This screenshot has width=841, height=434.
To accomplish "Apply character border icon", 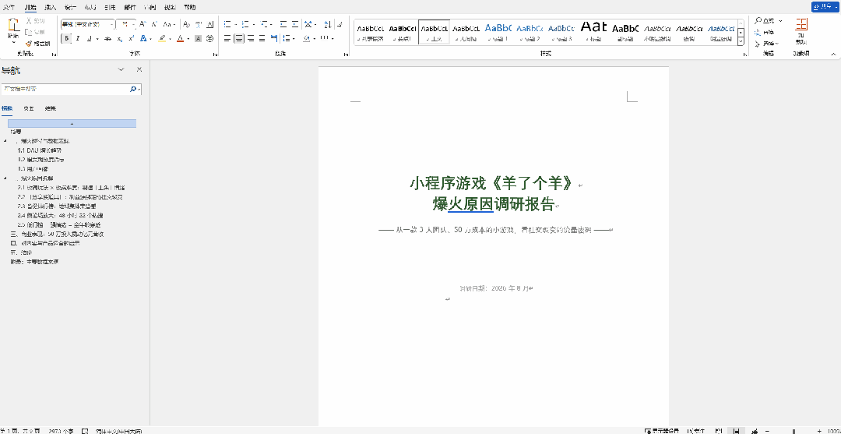I will tap(209, 24).
